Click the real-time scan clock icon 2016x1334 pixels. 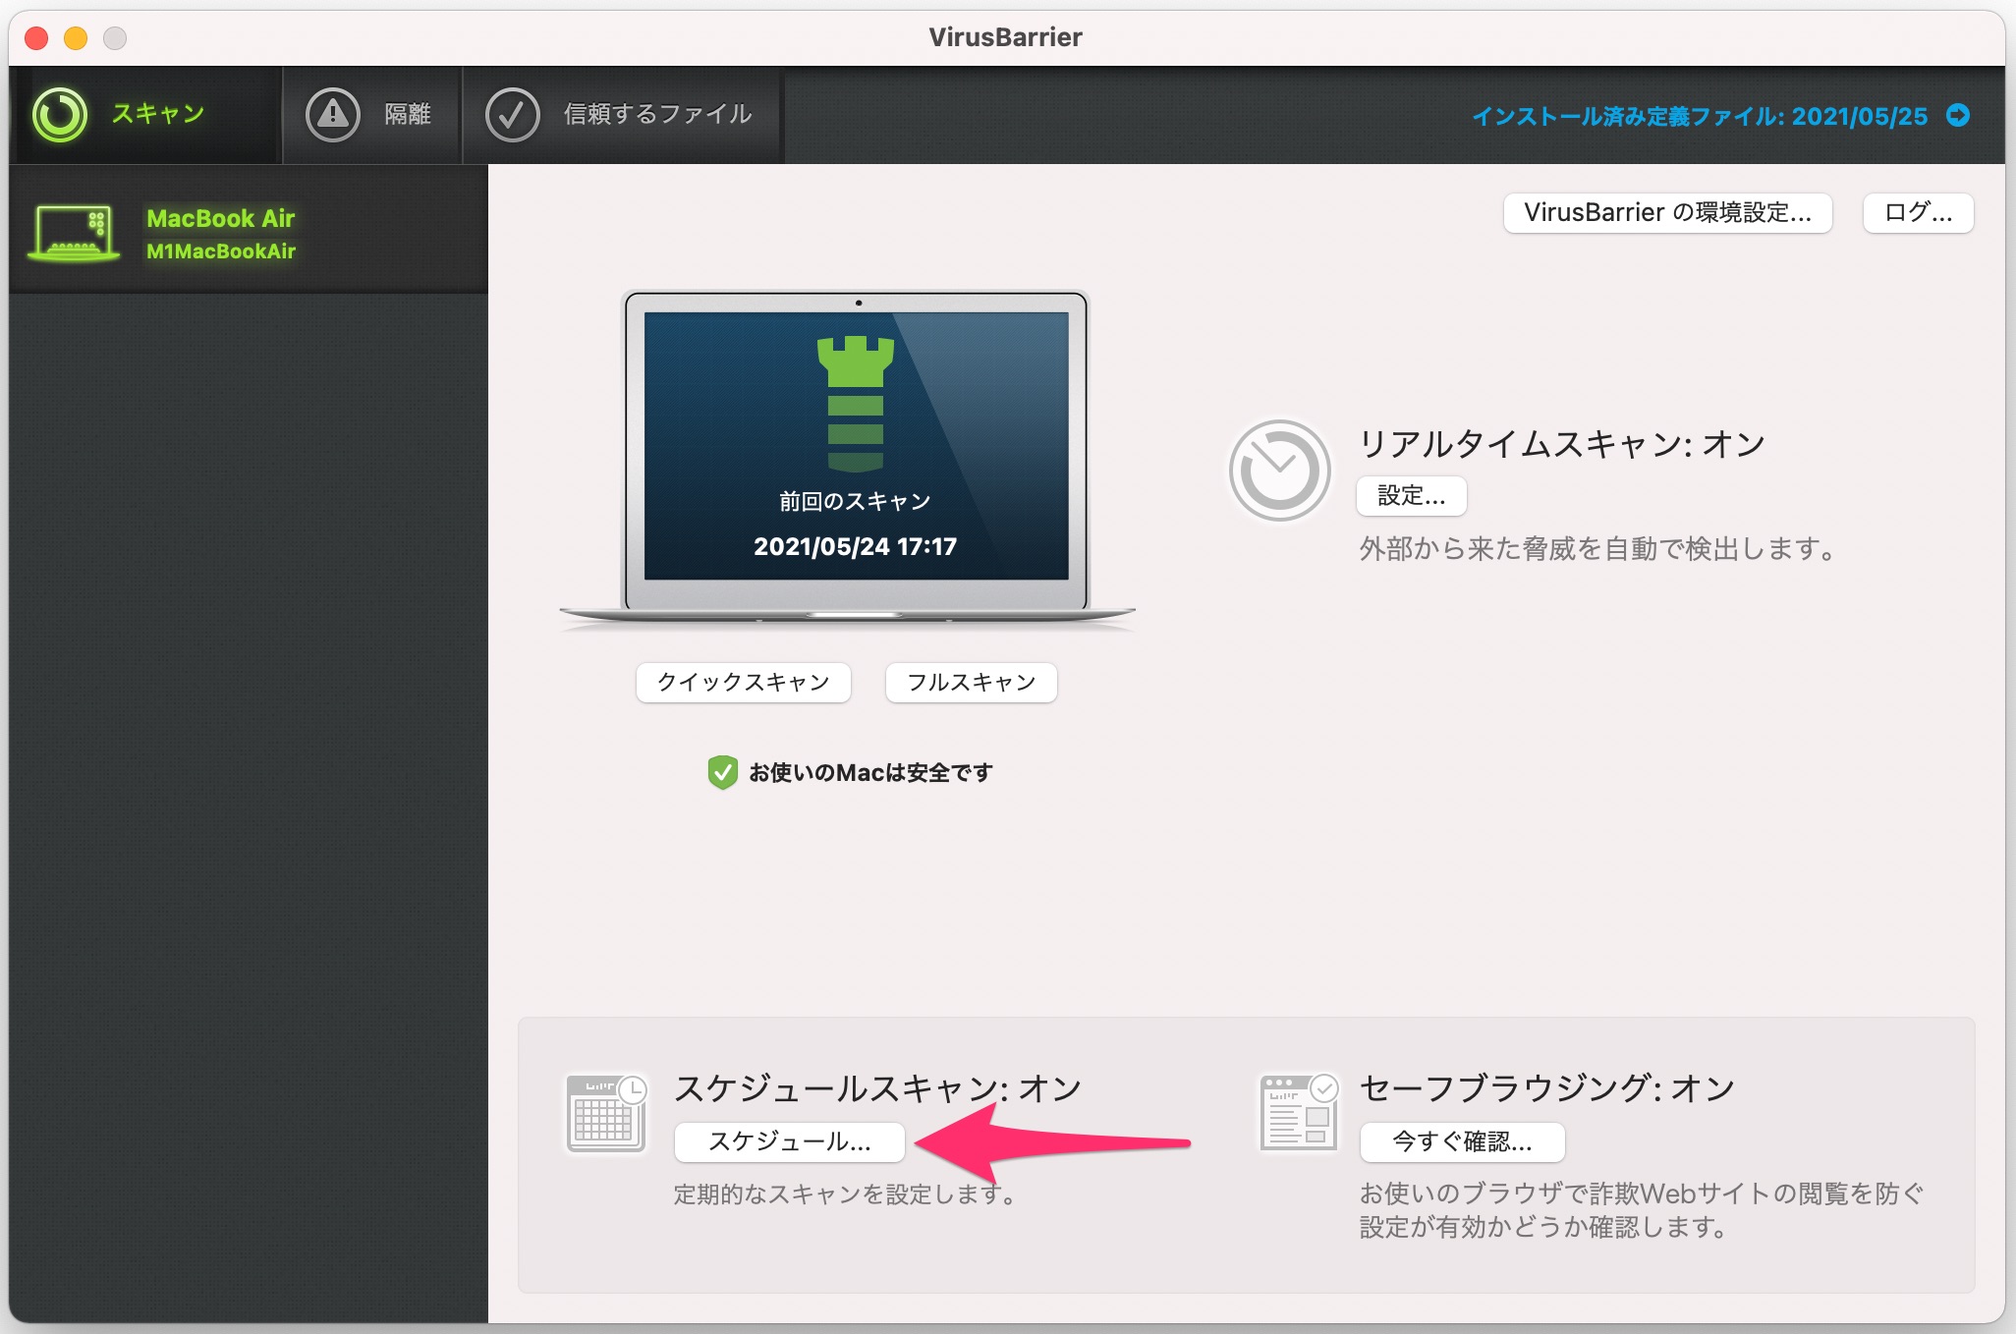(1279, 471)
